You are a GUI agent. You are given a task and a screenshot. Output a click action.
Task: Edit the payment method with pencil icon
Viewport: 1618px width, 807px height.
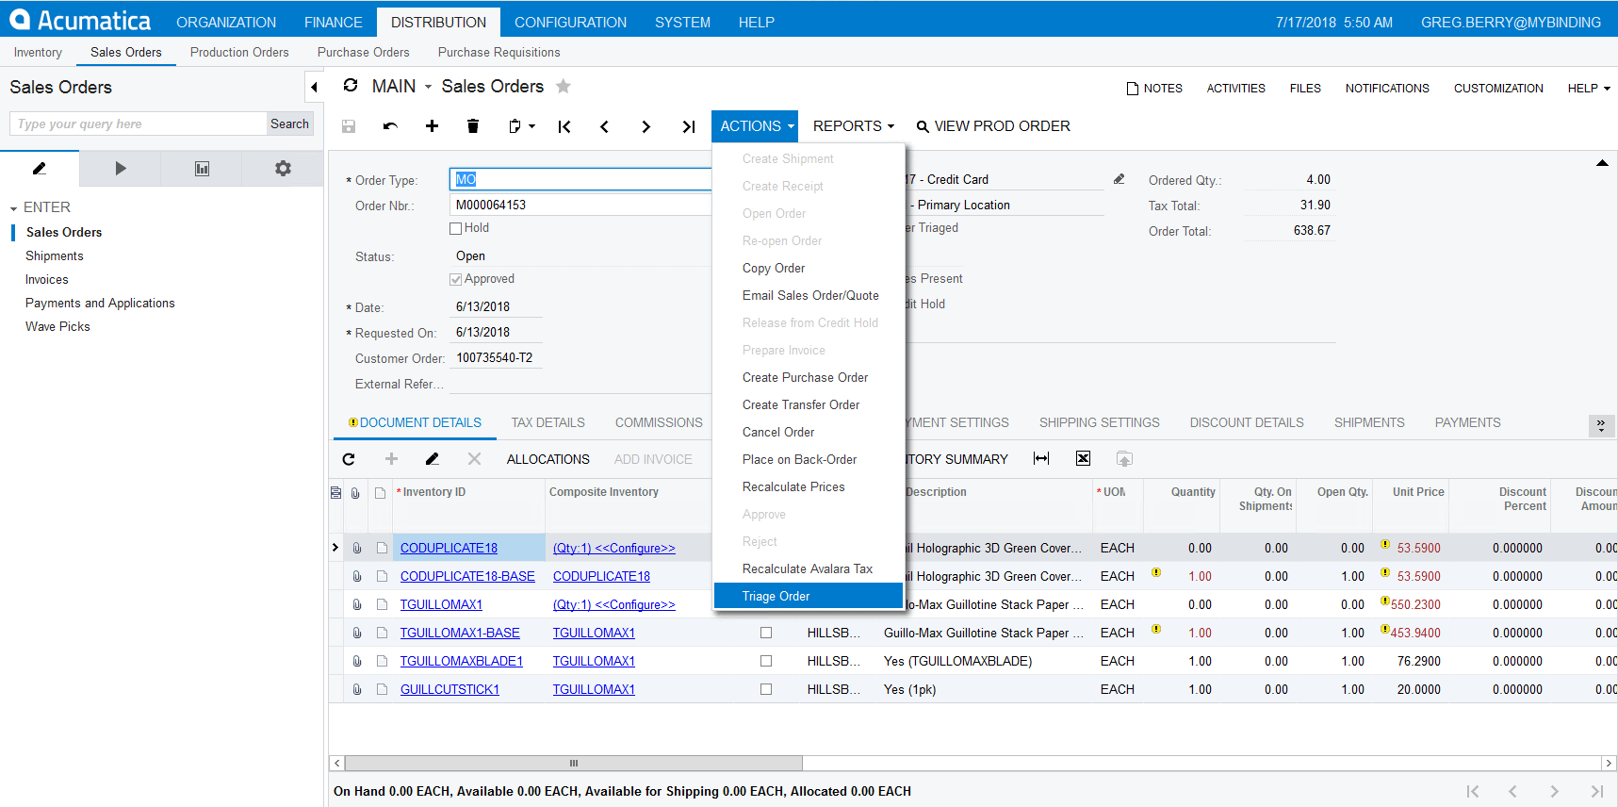pyautogui.click(x=1120, y=179)
